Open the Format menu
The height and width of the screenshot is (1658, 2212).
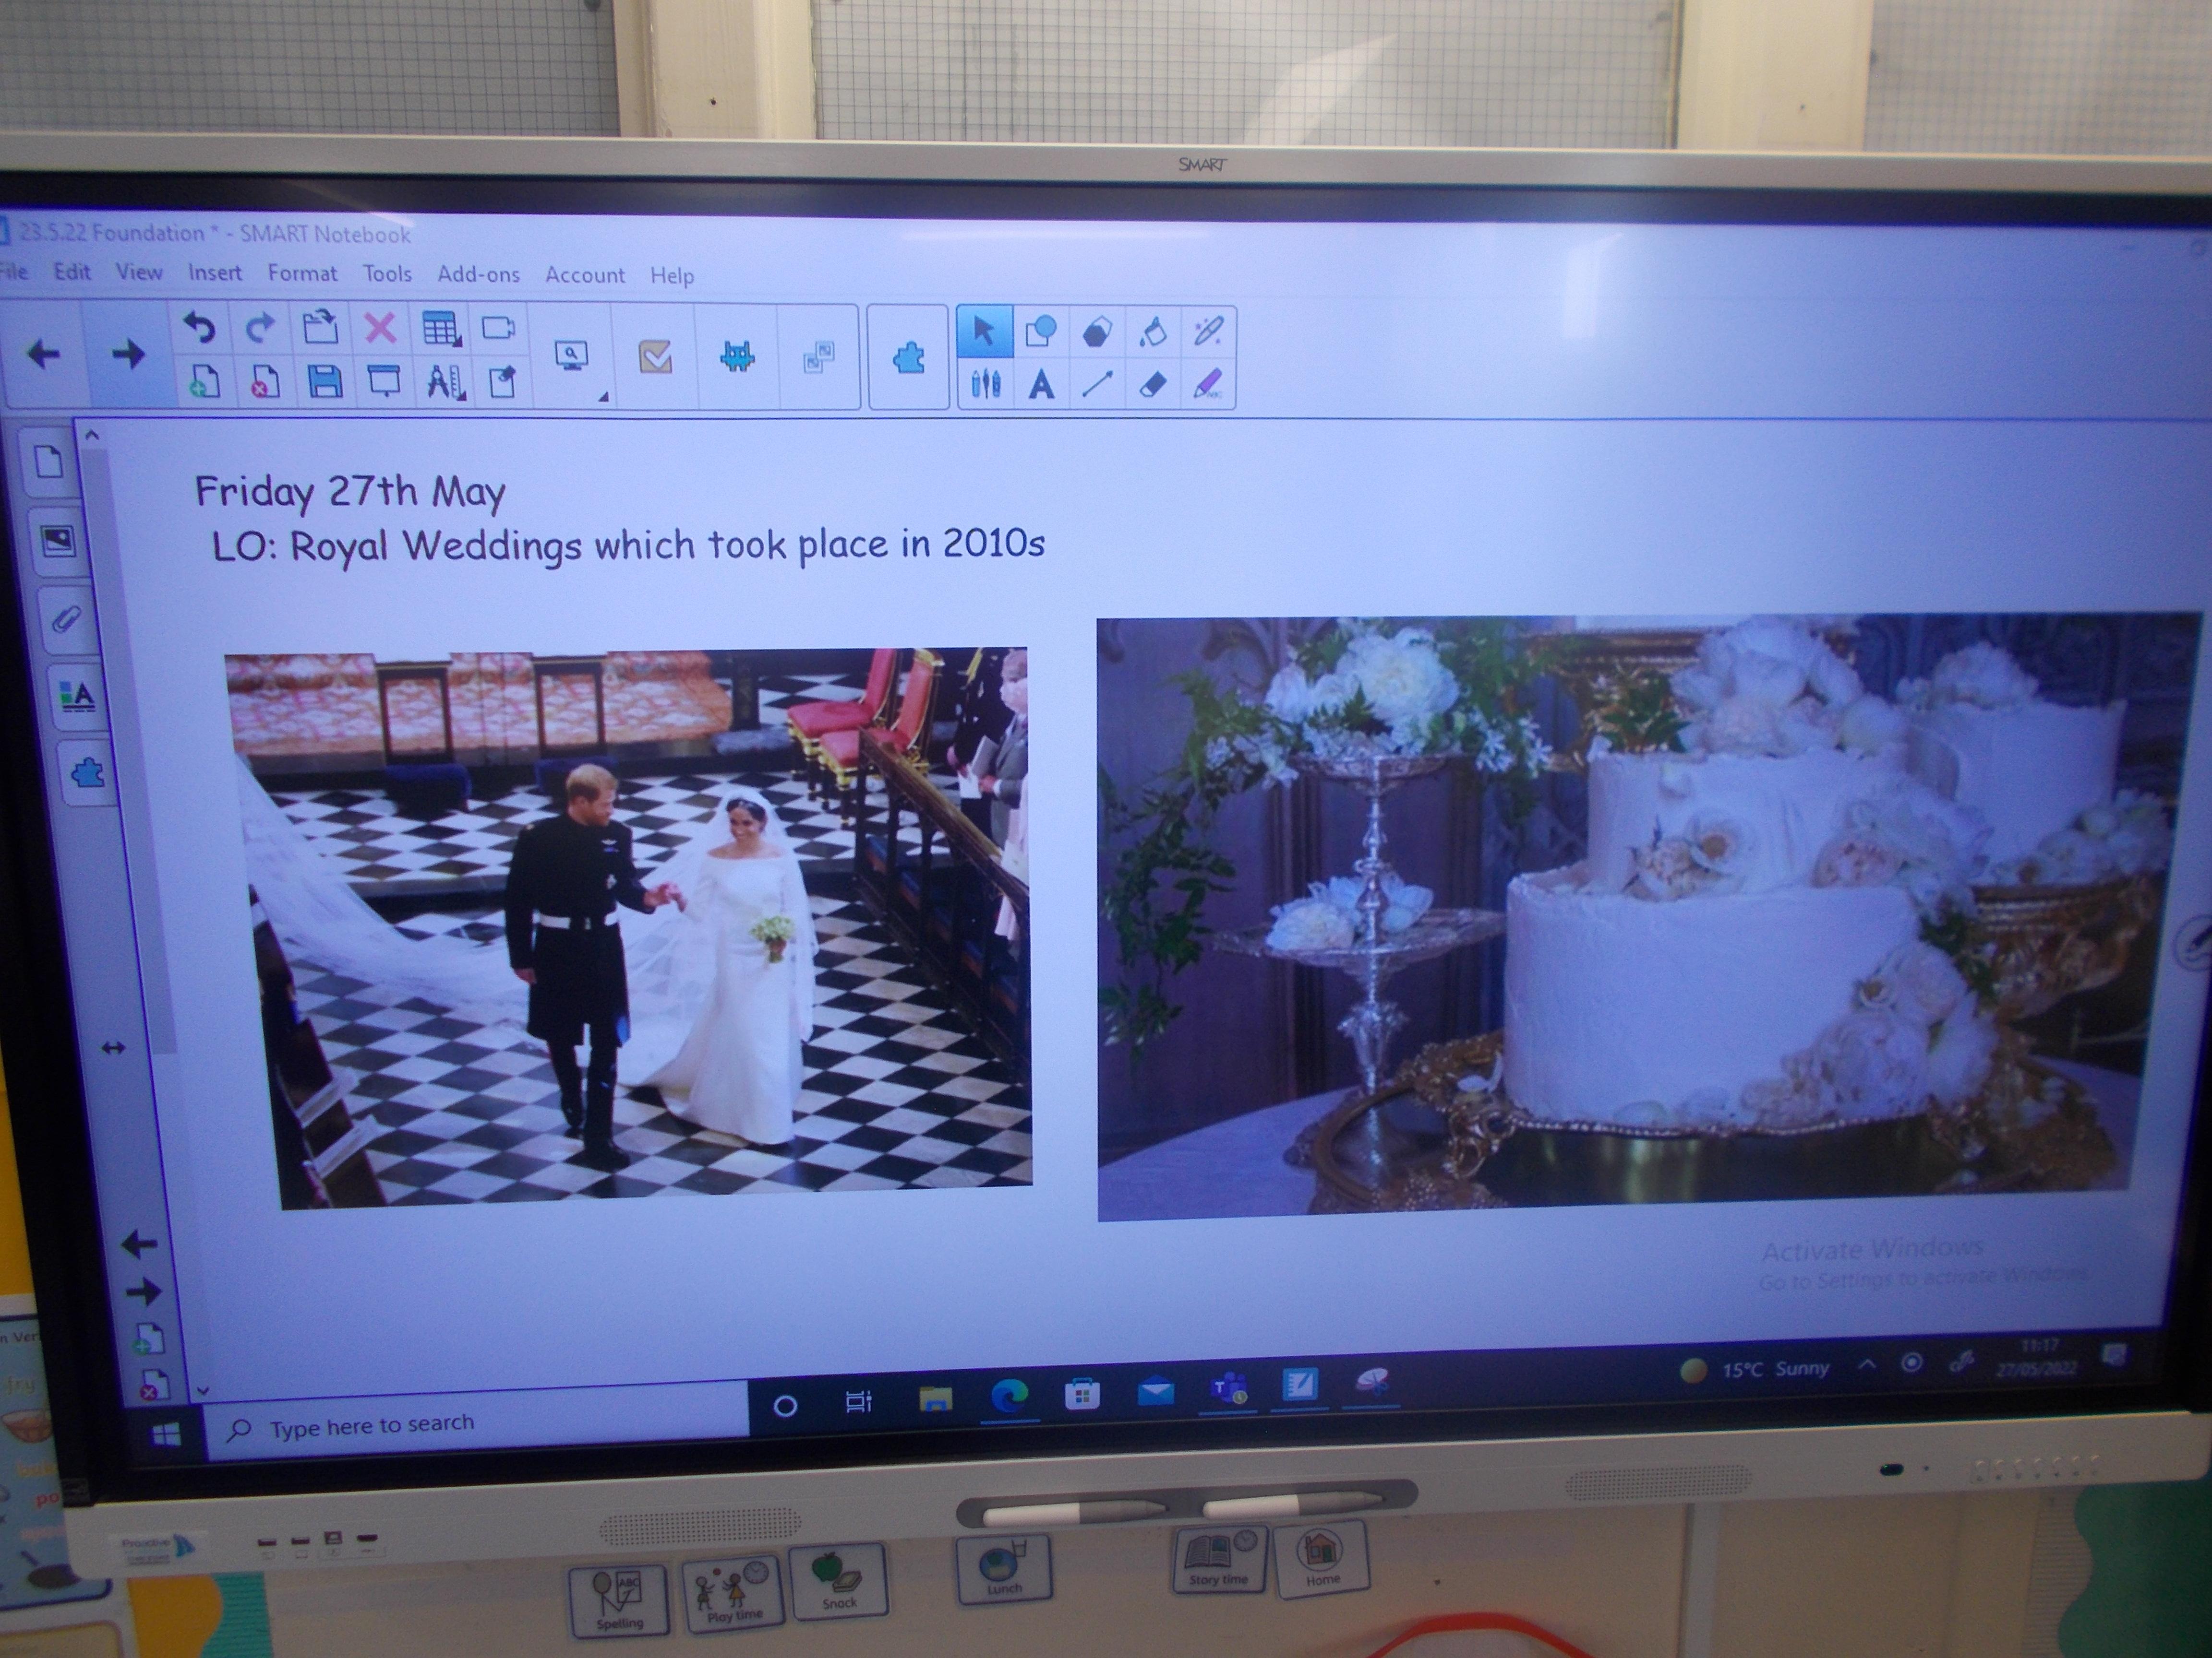point(302,274)
